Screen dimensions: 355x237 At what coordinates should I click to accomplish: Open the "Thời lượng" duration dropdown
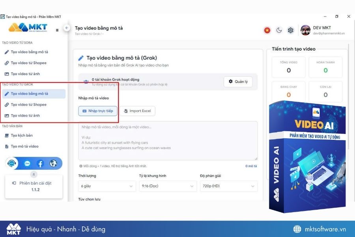tap(106, 186)
